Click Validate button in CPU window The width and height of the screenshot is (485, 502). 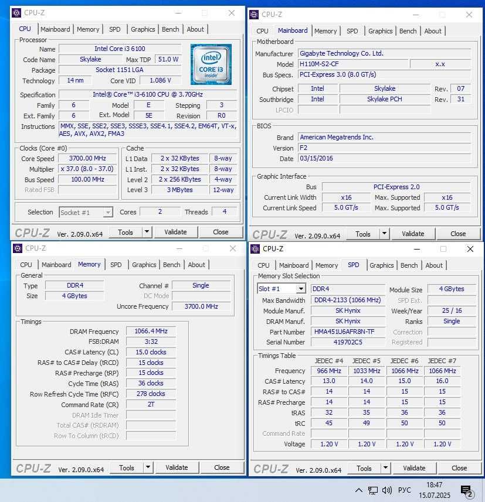click(x=175, y=232)
